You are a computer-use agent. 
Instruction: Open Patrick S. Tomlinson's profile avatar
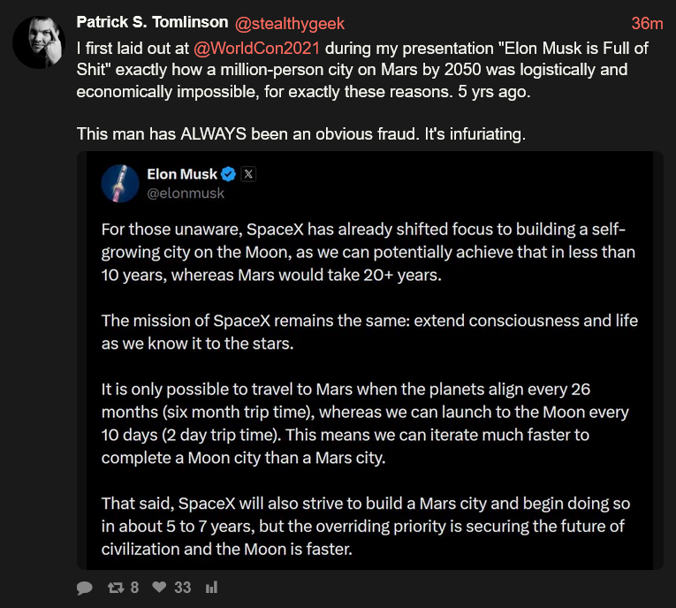[x=39, y=42]
